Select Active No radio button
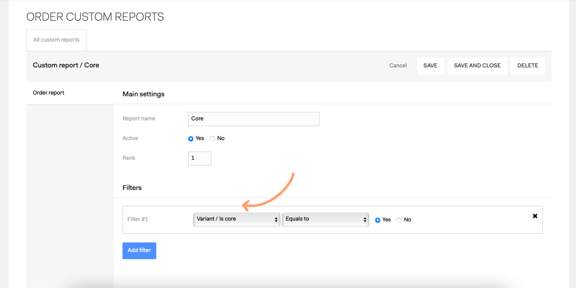Viewport: 576px width, 288px height. point(212,139)
